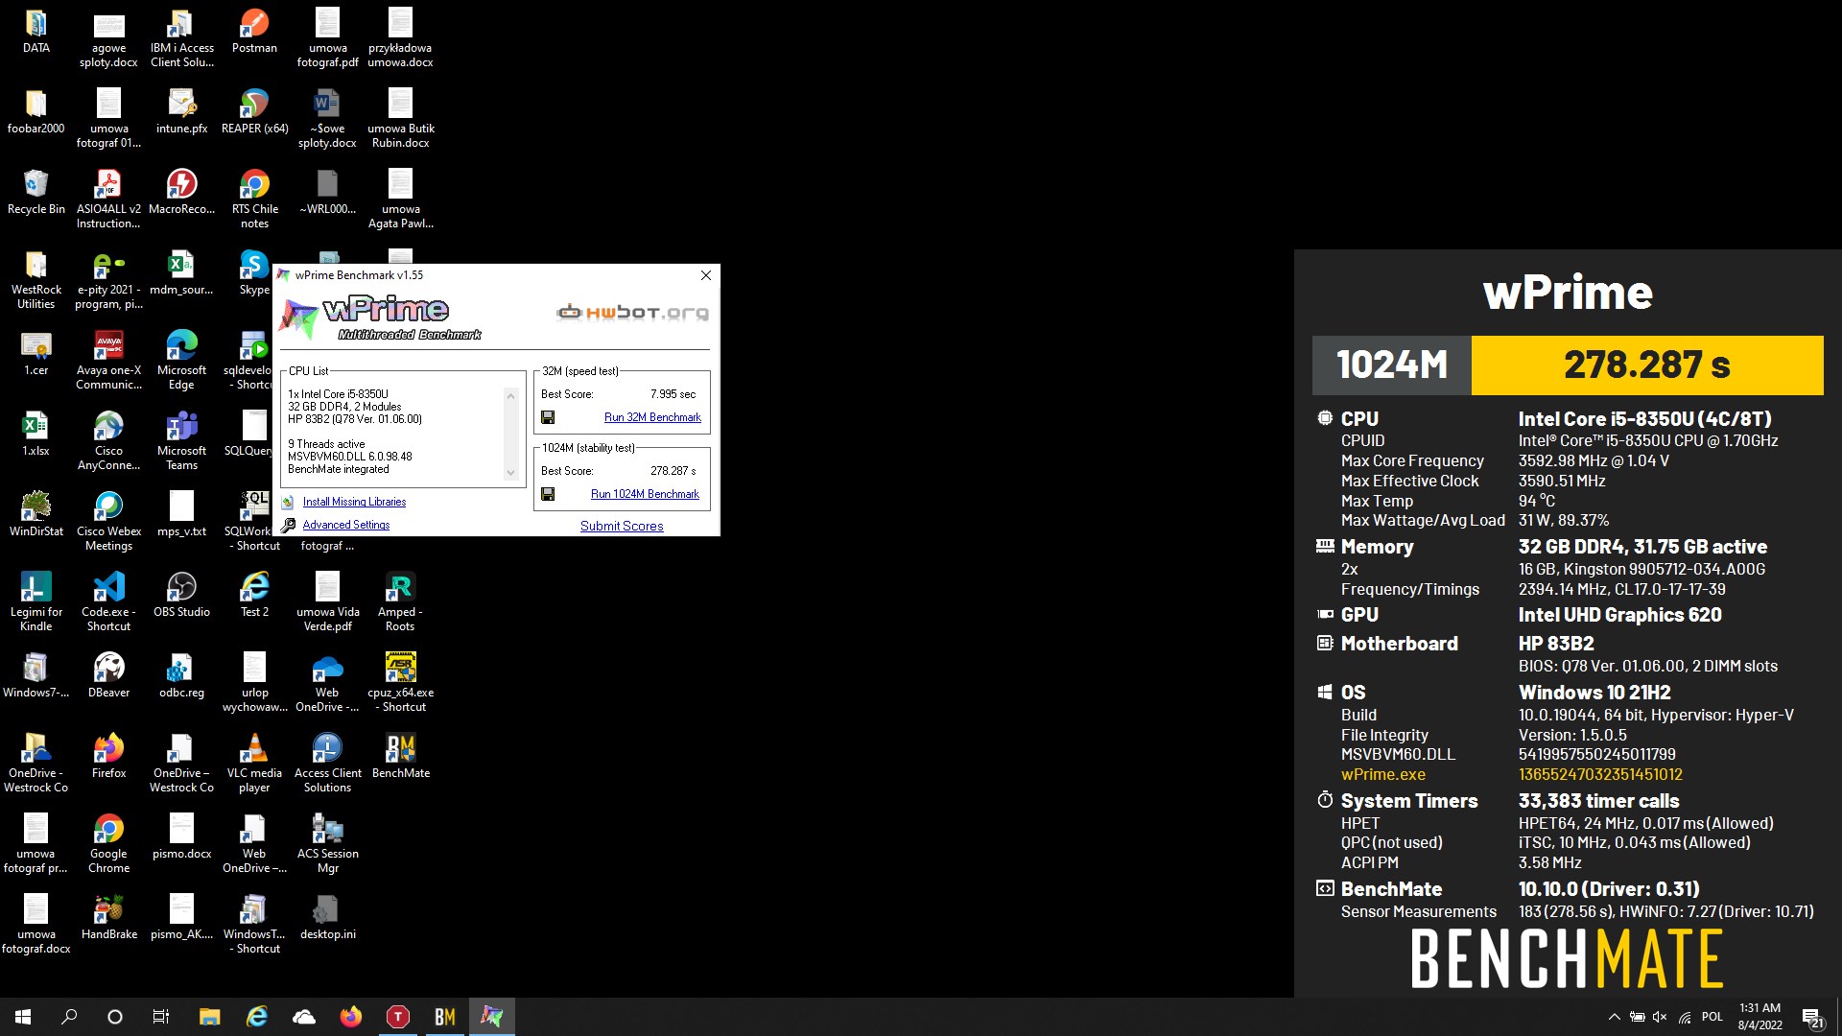This screenshot has height=1036, width=1842.
Task: Click the hwbot.org logo in wPrime
Action: point(633,313)
